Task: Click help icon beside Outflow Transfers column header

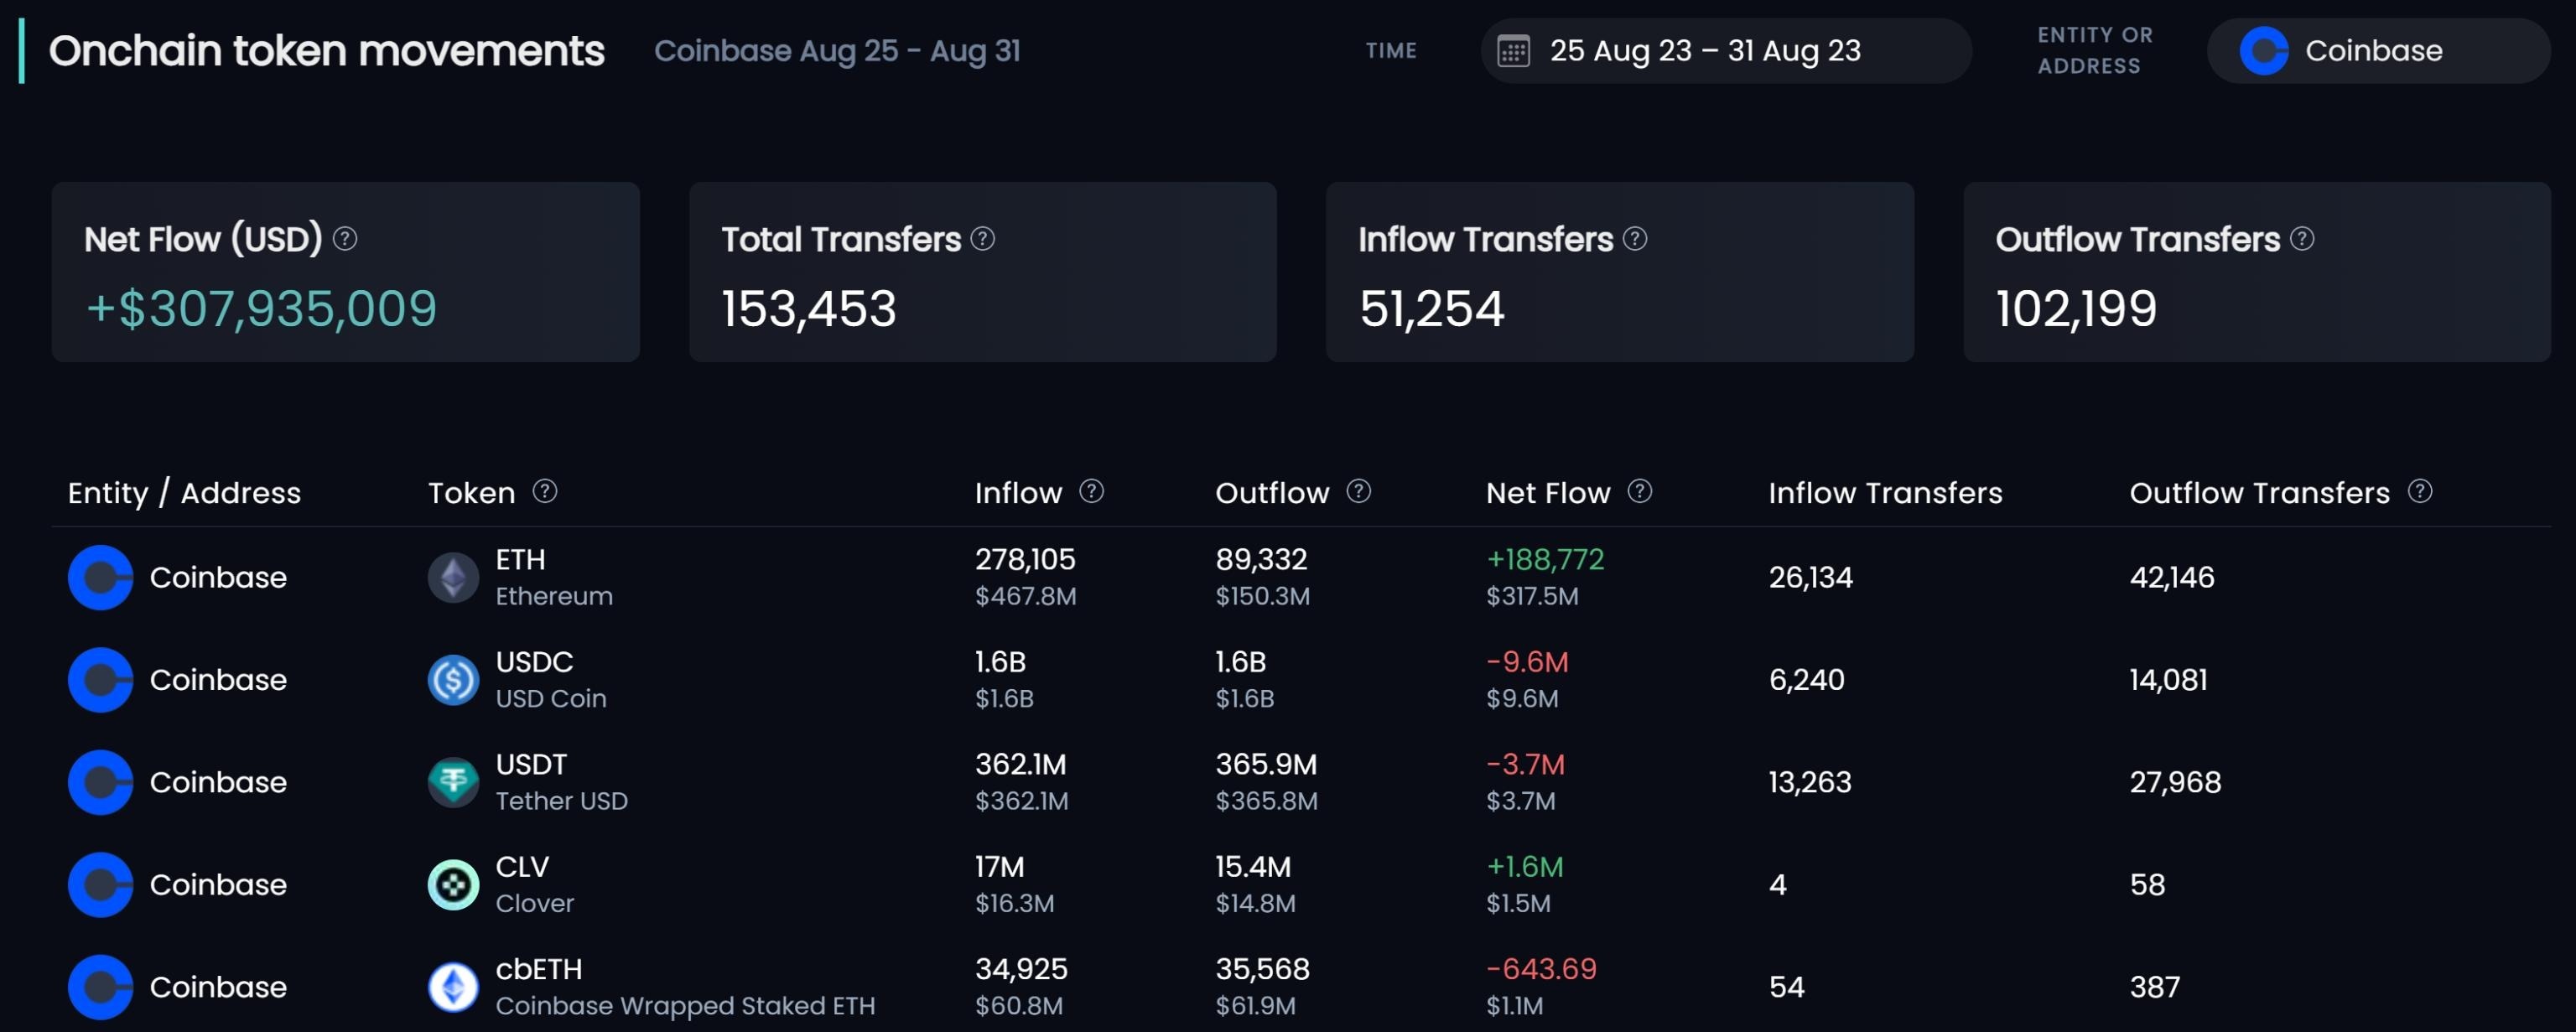Action: pos(2420,491)
